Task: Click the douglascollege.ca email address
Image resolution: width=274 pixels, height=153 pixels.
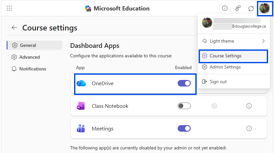Action: point(249,26)
